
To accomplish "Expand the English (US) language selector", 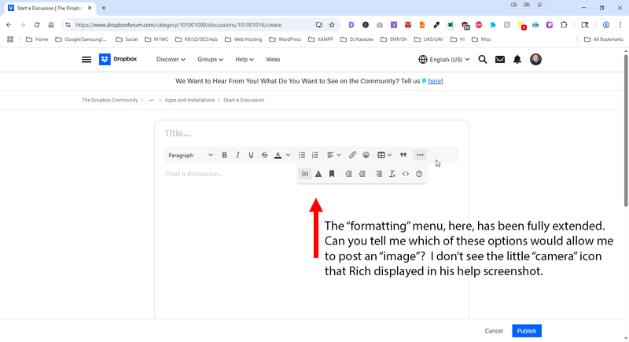I will coord(444,59).
